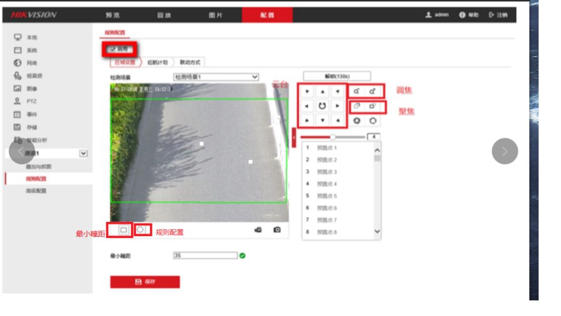The image size is (561, 316).
Task: Click the PTZ up arrow button
Action: click(322, 91)
